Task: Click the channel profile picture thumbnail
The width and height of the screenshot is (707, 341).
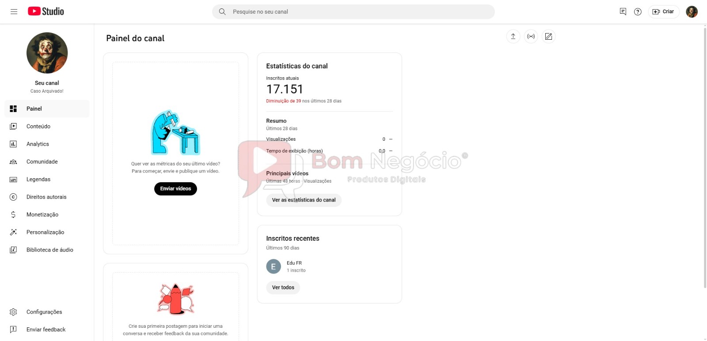Action: tap(47, 53)
